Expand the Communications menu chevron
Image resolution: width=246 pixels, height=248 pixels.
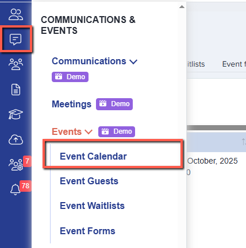coord(133,62)
